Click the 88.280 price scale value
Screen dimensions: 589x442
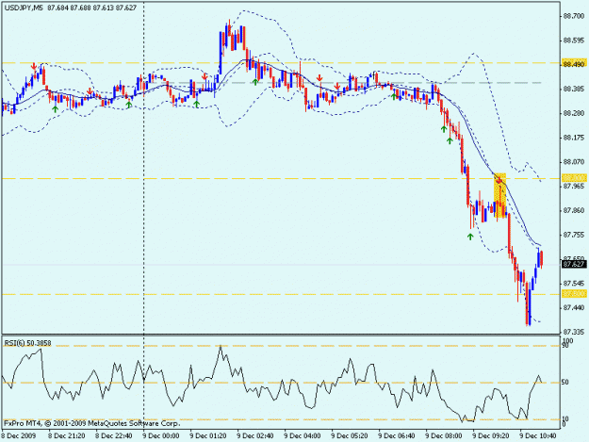(574, 113)
